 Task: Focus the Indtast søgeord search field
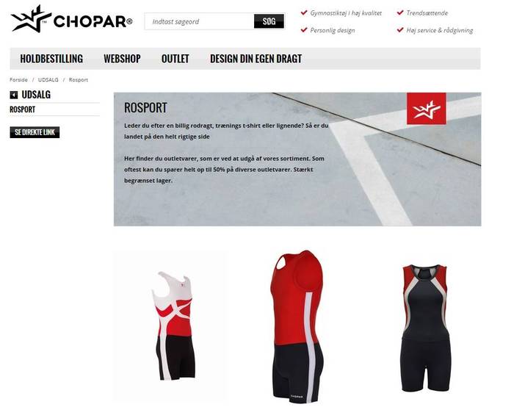[x=199, y=21]
